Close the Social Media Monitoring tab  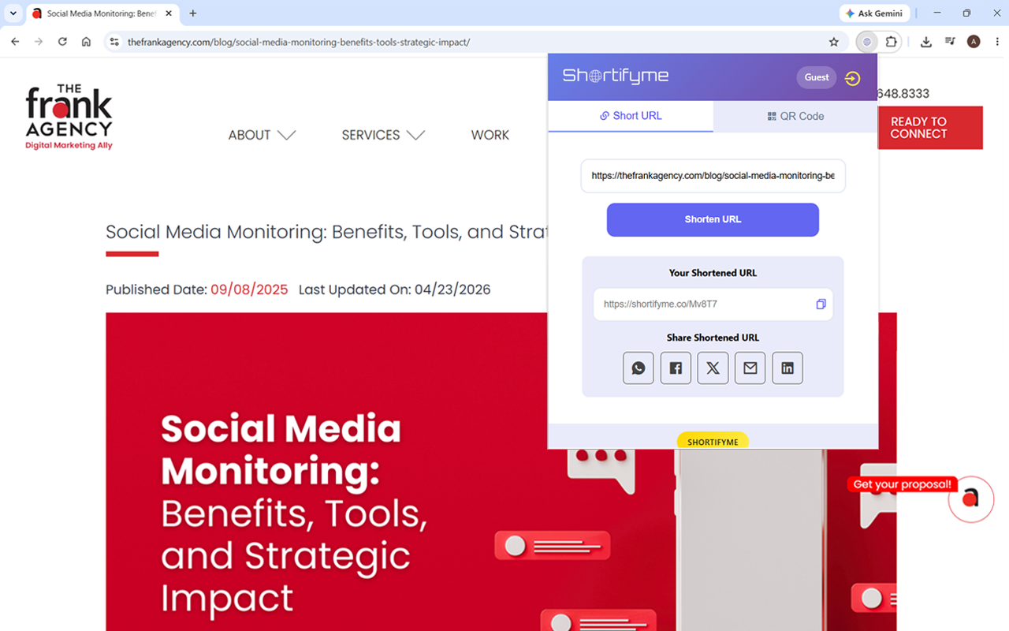pyautogui.click(x=169, y=13)
